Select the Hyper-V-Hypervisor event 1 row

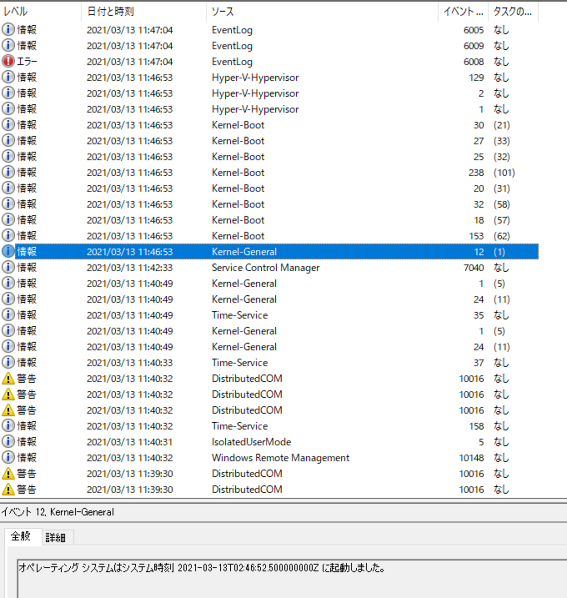(x=270, y=109)
